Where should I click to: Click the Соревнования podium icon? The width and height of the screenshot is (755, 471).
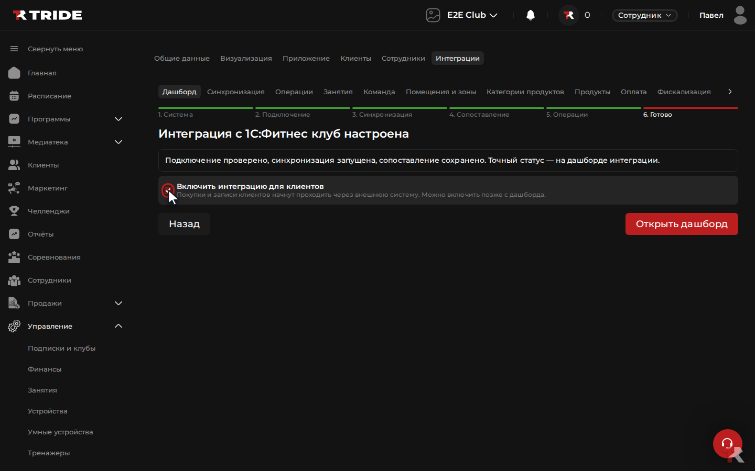[14, 257]
